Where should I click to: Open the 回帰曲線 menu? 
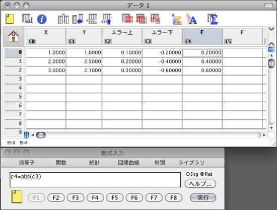(128, 163)
